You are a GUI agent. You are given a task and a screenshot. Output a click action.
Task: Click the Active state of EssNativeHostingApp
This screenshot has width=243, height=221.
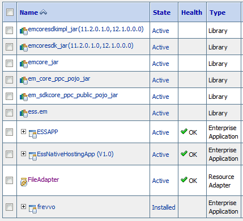[160, 155]
